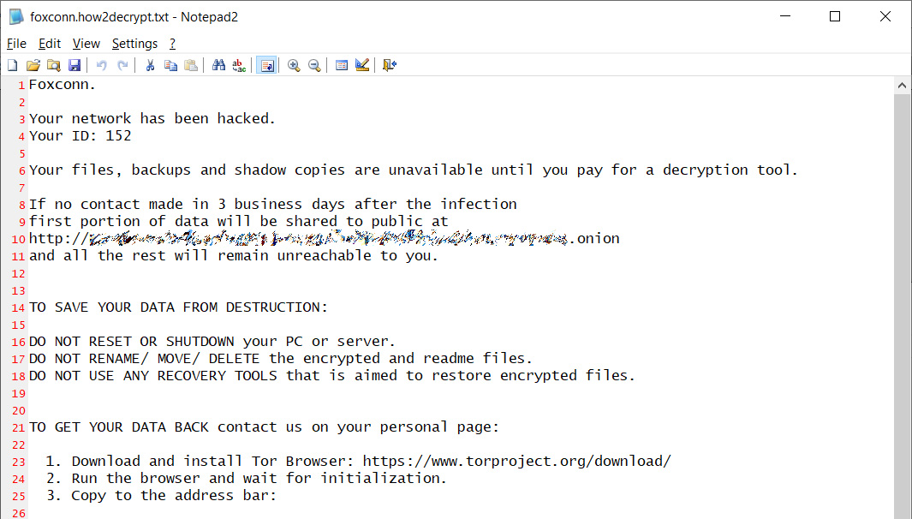Customize schemes with the pencil icon

pos(361,65)
